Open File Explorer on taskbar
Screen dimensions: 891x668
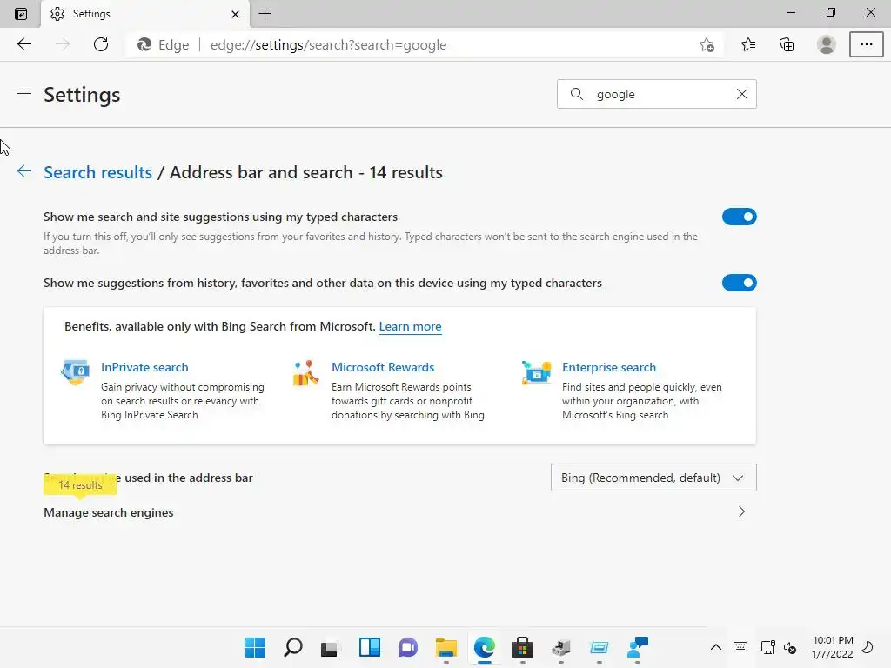446,647
